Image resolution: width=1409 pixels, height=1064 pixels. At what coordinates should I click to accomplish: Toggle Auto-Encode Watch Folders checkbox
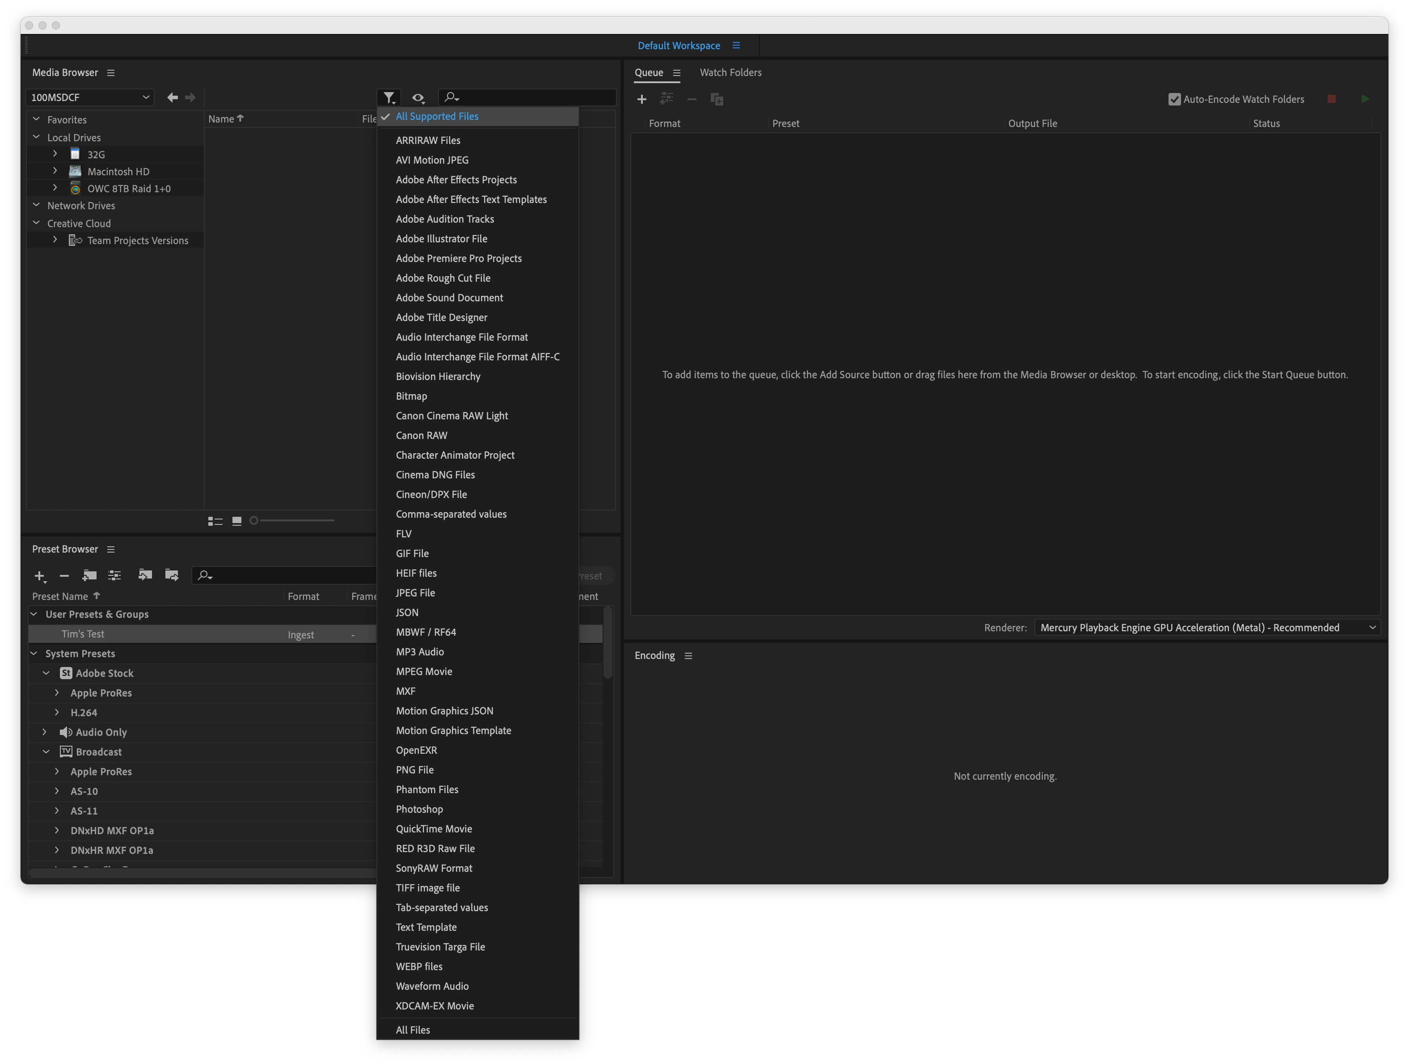click(1174, 99)
